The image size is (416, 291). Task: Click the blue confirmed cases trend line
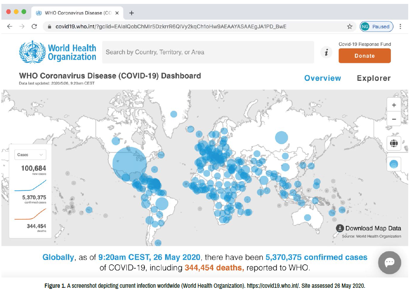pos(30,186)
